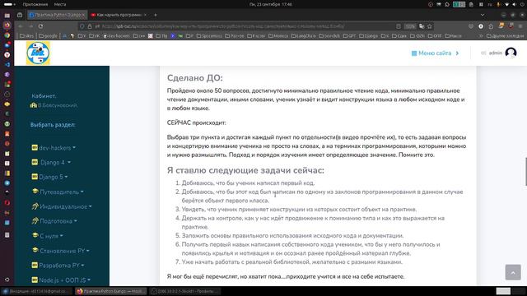Screen dimensions: 527x296
Task: Open the Django bookmarks folder
Action: (x=368, y=35)
